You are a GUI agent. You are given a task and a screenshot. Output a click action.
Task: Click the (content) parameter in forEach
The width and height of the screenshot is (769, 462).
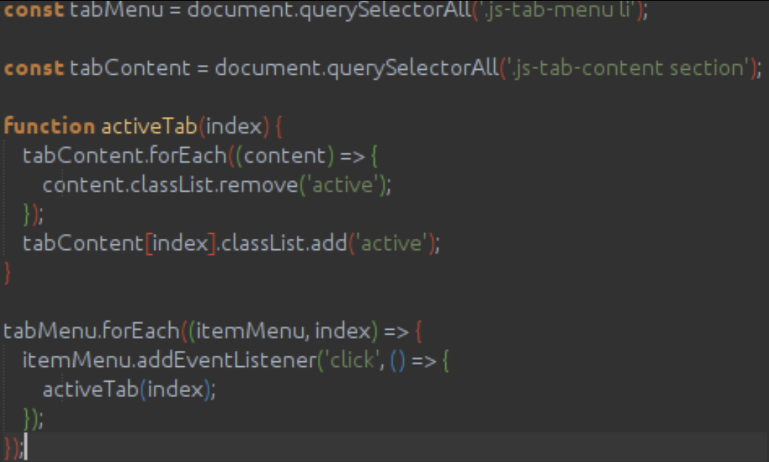click(x=285, y=155)
